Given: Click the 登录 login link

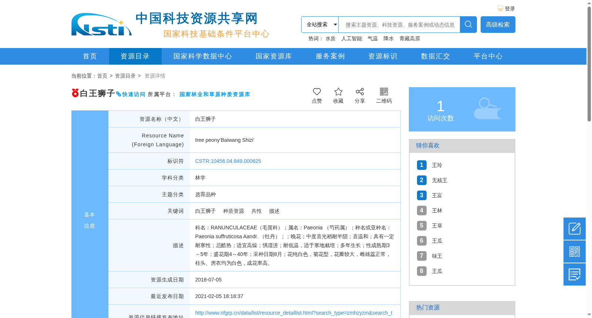Looking at the screenshot, I should 510,8.
